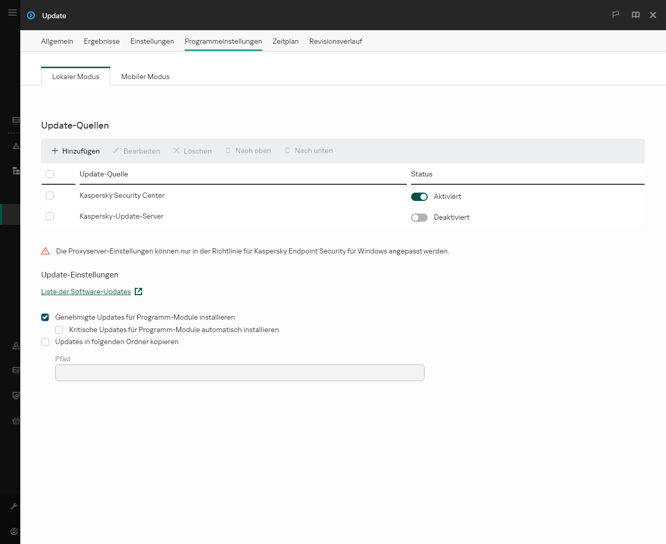Click the warning triangle icon in sidebar

pyautogui.click(x=16, y=146)
